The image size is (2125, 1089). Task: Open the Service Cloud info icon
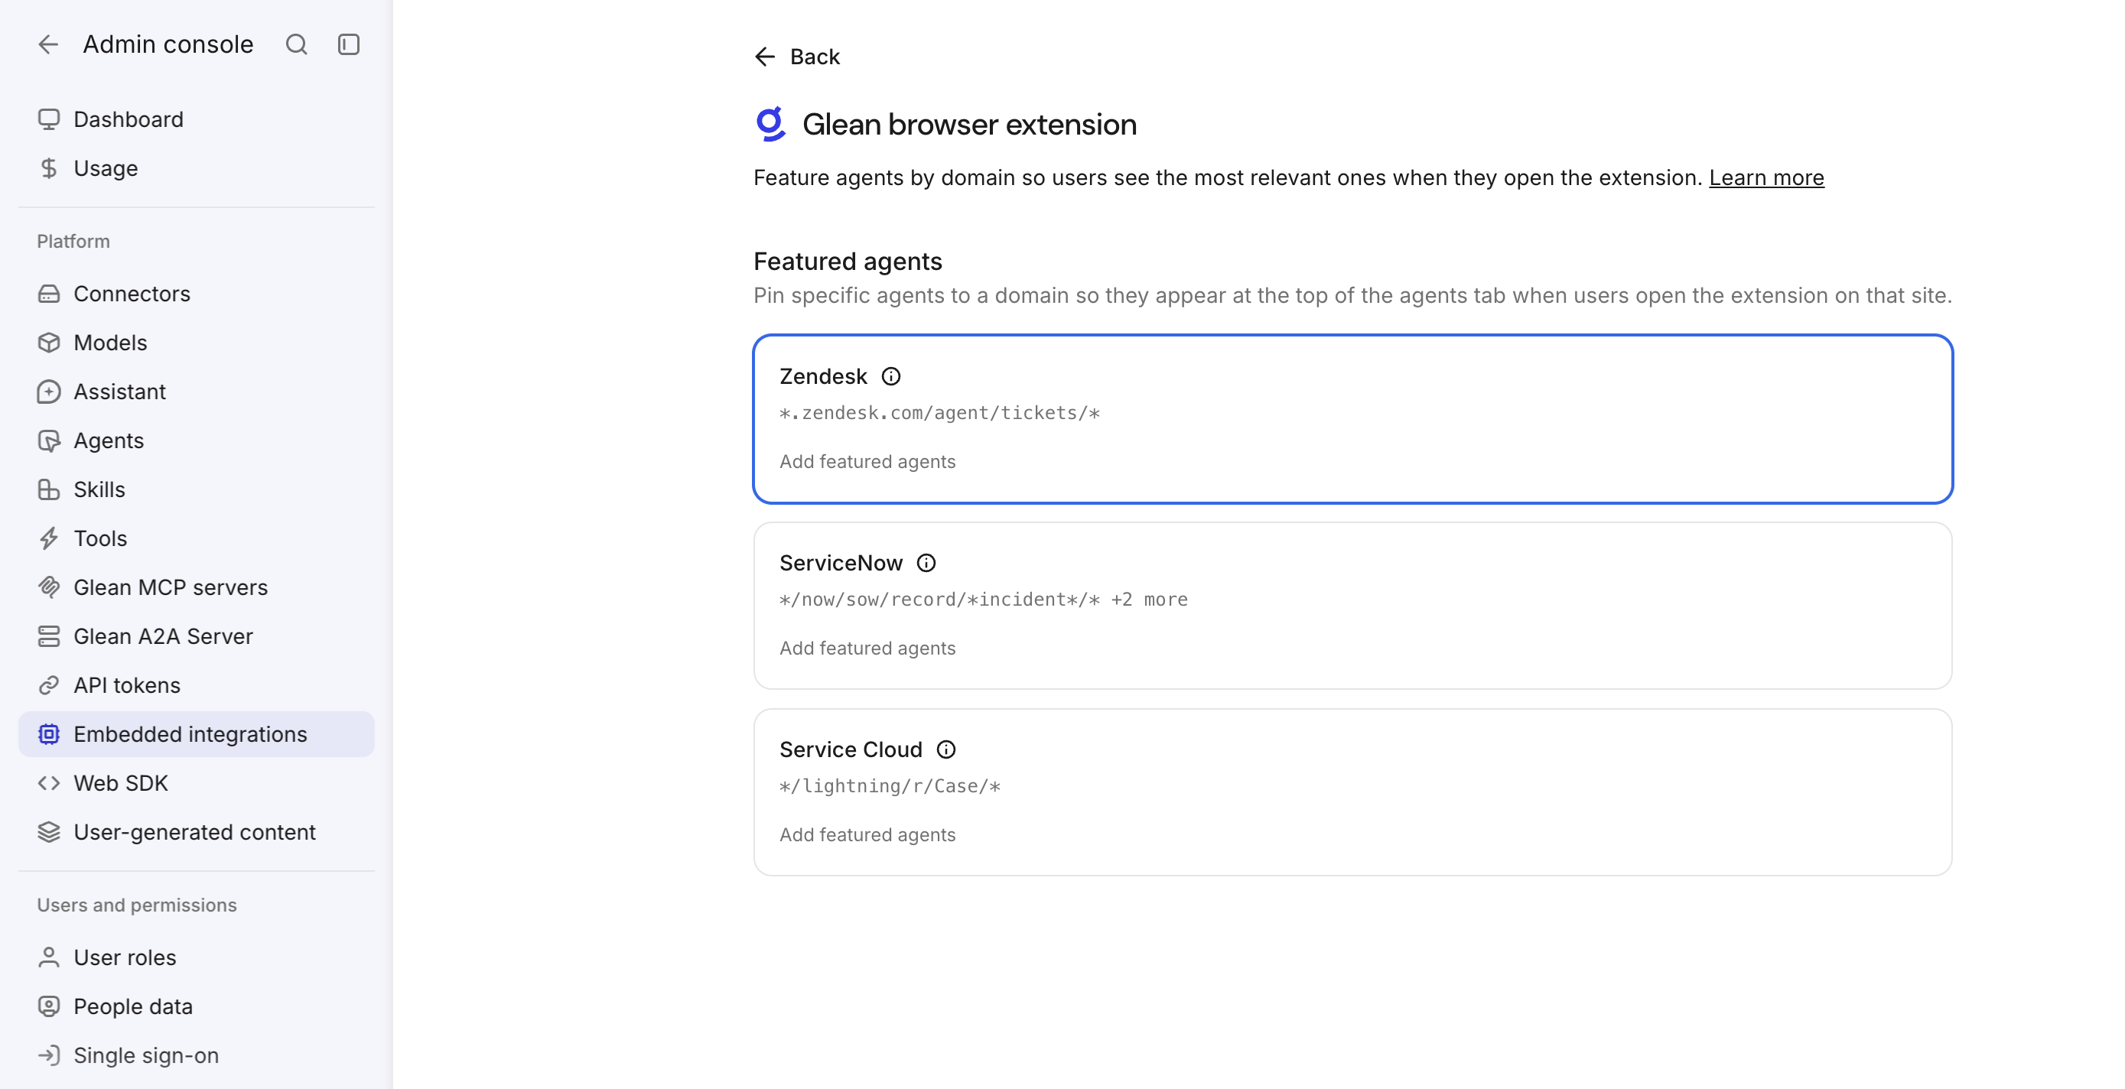tap(946, 749)
